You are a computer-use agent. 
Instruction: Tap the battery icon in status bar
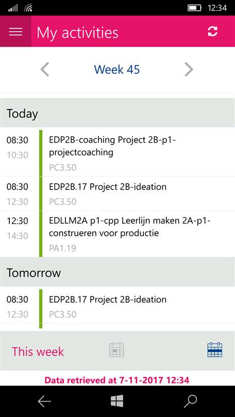pyautogui.click(x=194, y=8)
